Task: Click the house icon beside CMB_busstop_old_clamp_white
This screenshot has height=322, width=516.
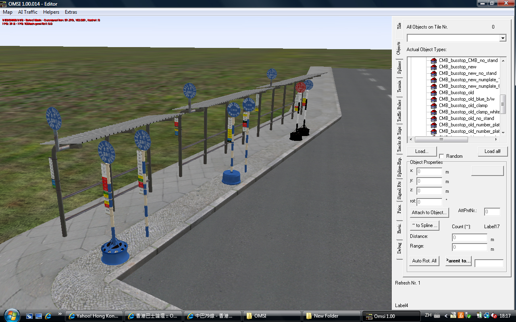Action: (434, 112)
